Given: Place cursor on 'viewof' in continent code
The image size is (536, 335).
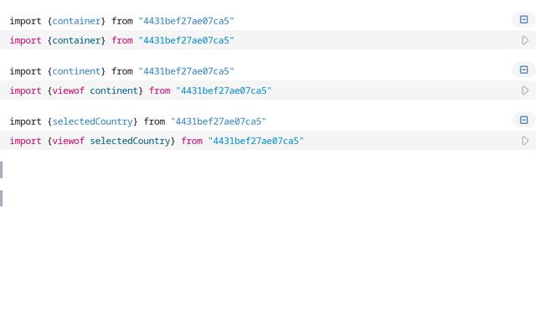Looking at the screenshot, I should point(68,90).
